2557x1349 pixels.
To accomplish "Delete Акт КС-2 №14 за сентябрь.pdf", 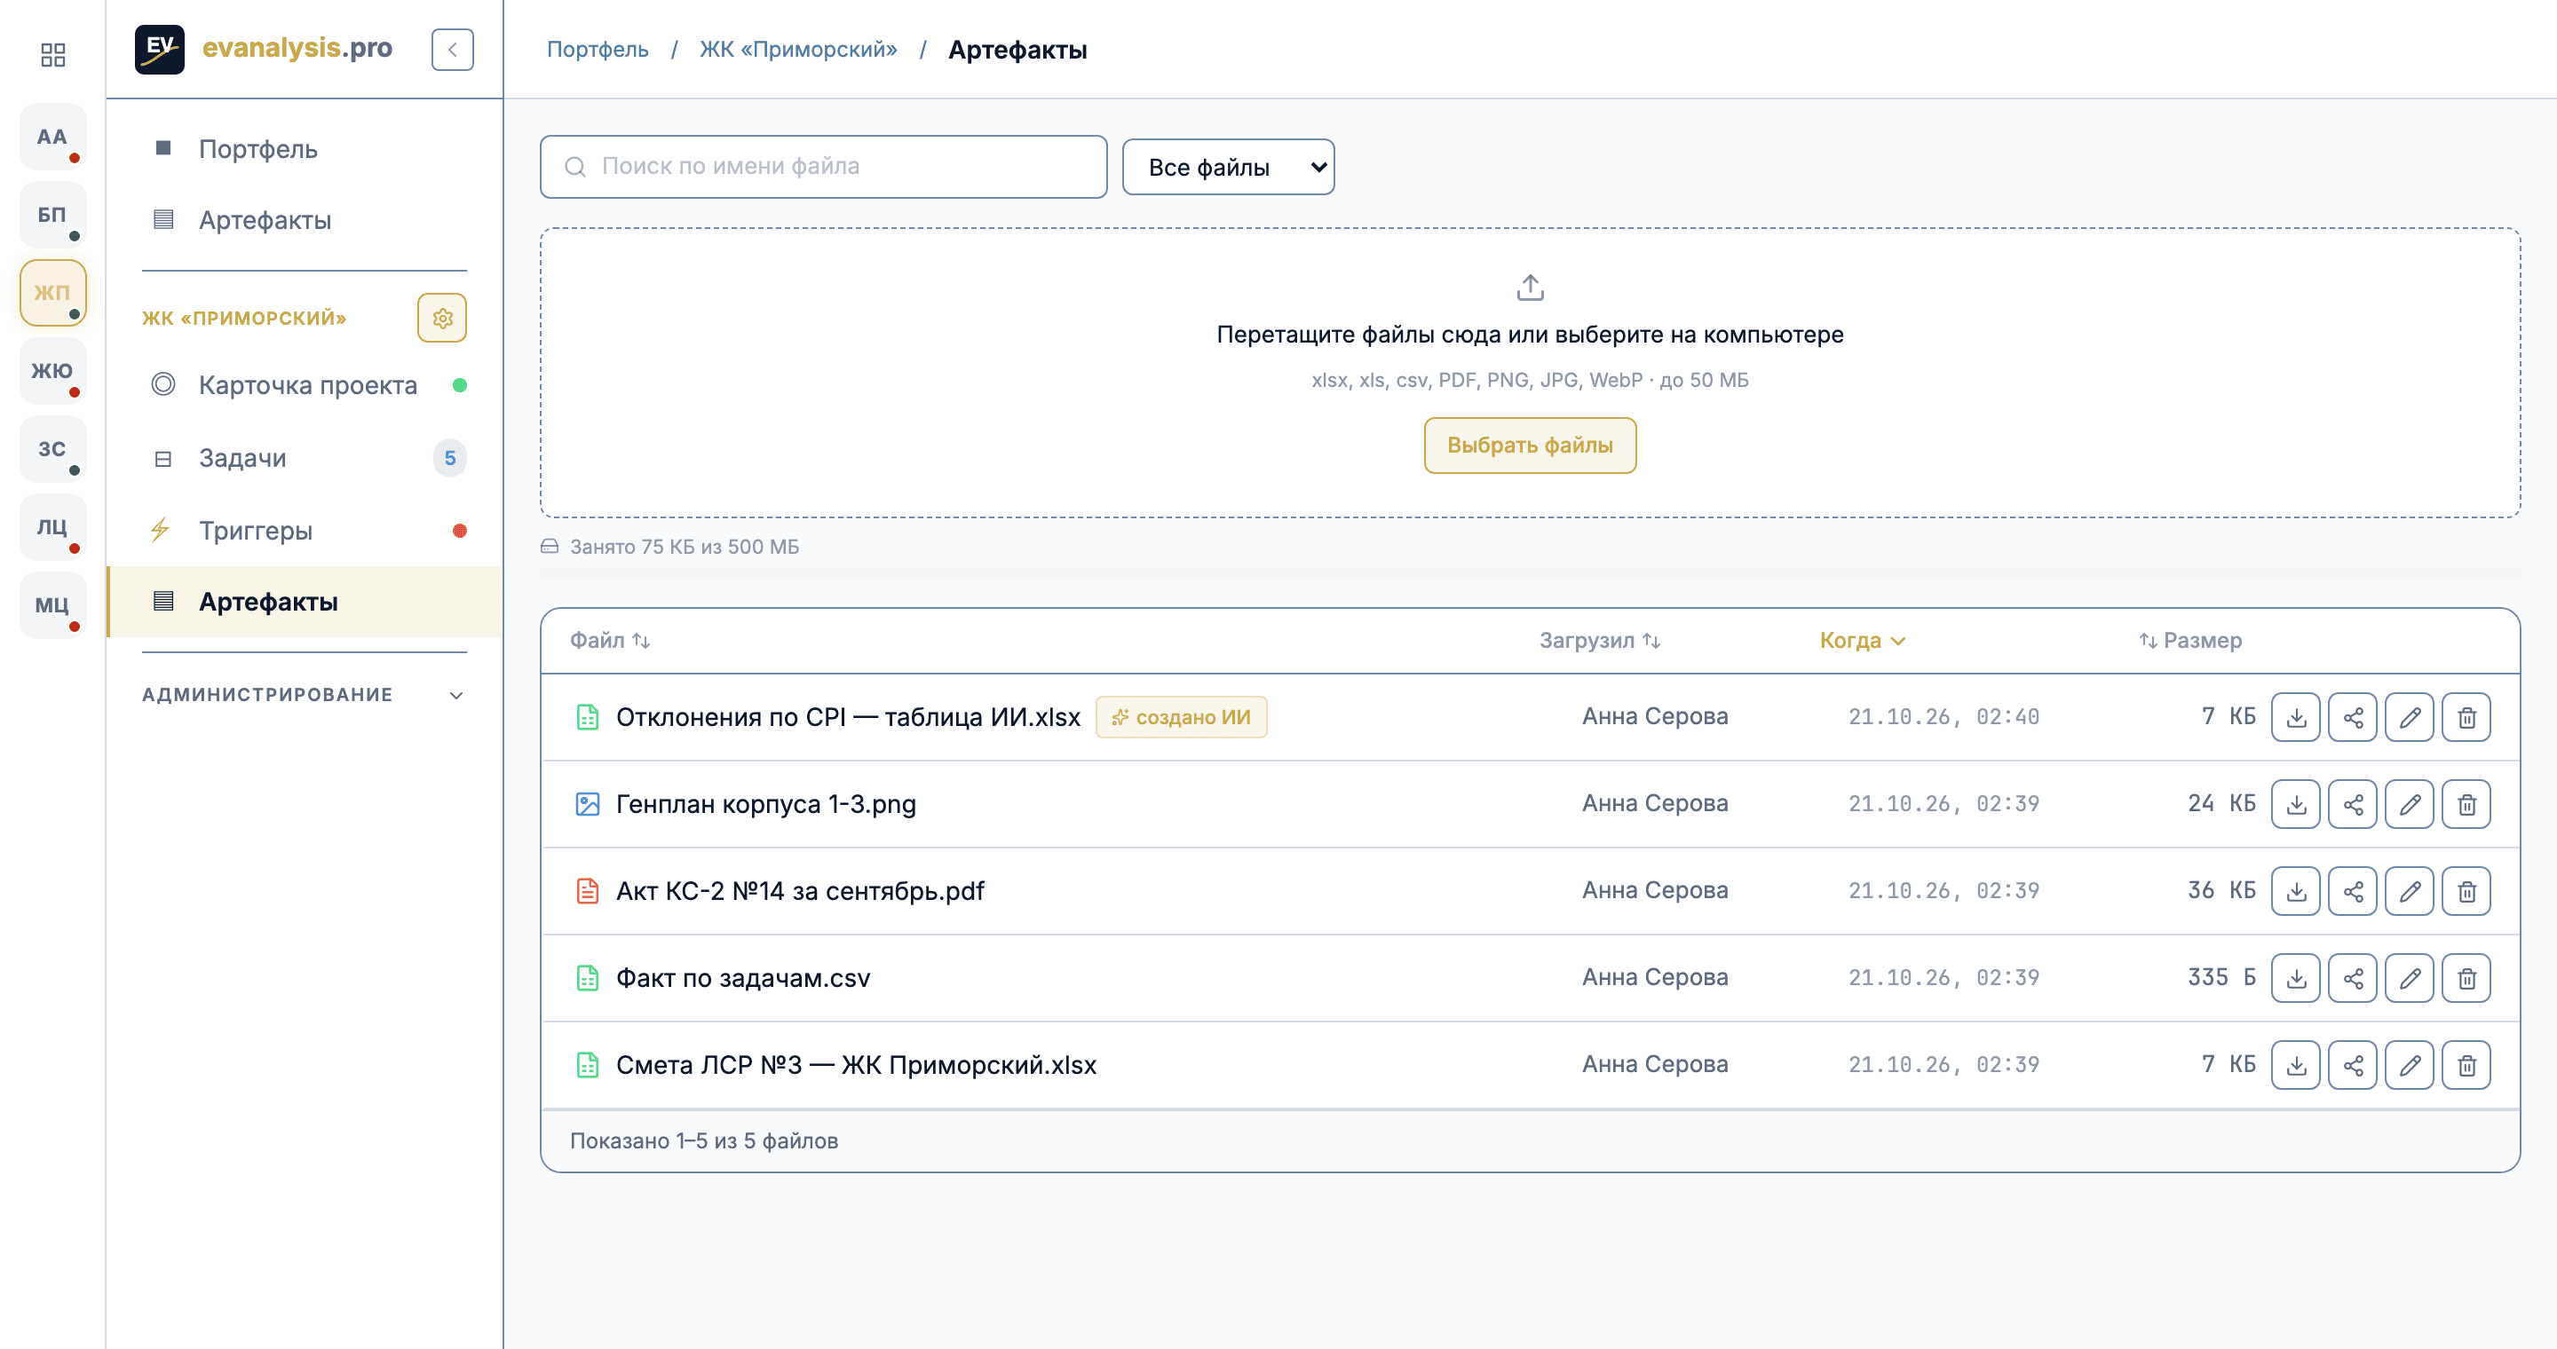I will pyautogui.click(x=2466, y=892).
